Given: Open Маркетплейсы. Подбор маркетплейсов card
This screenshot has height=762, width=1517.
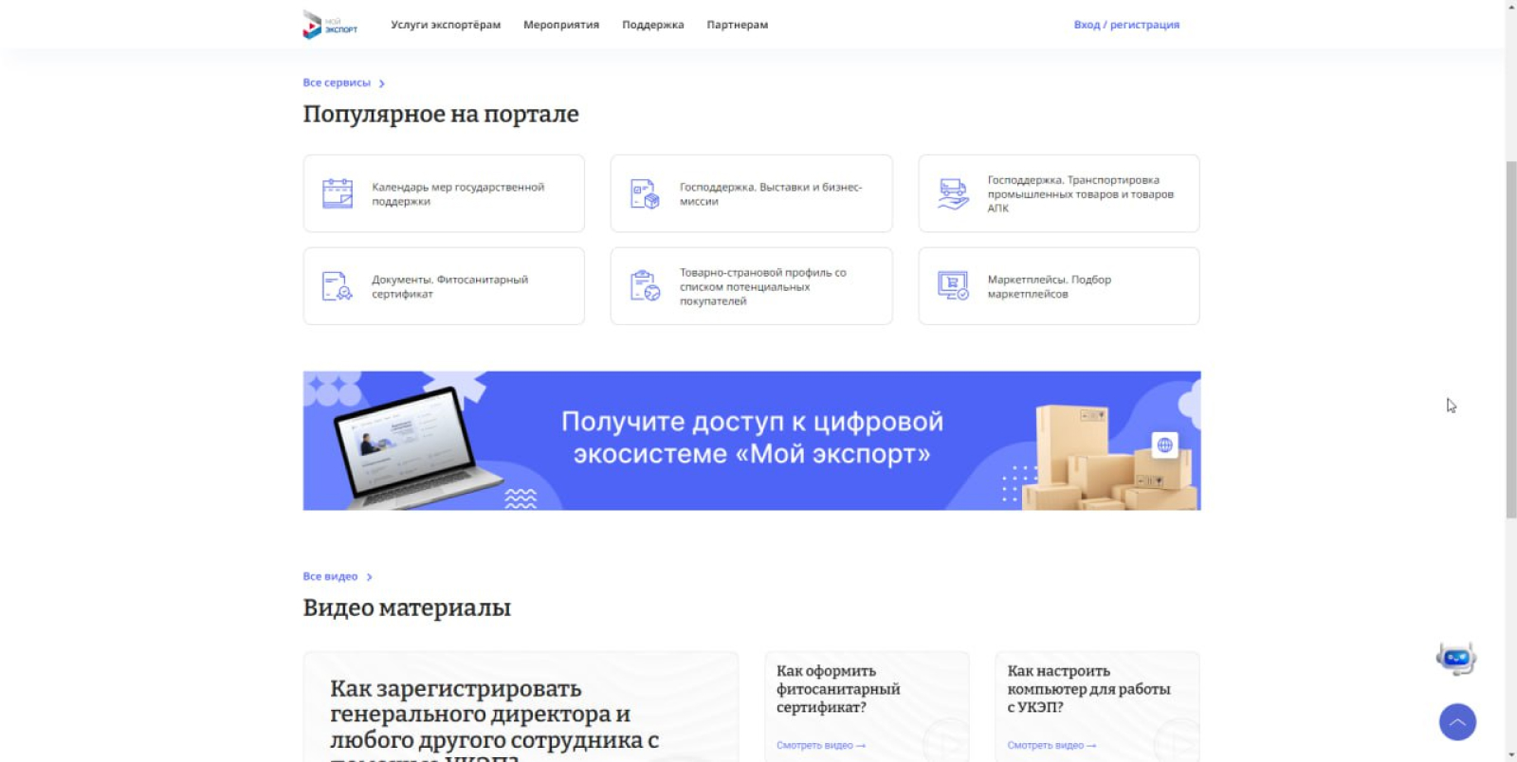Looking at the screenshot, I should (x=1059, y=286).
